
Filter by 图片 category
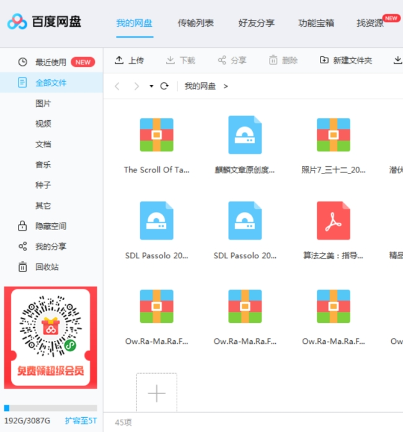tap(43, 104)
